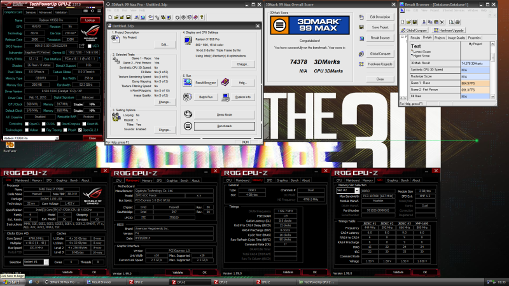The height and width of the screenshot is (286, 509).
Task: Open Socket #1 selection dropdown in CPU-Z
Action: coord(46,262)
